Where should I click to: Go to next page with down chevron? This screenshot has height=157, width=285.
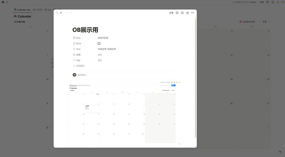pos(71,13)
